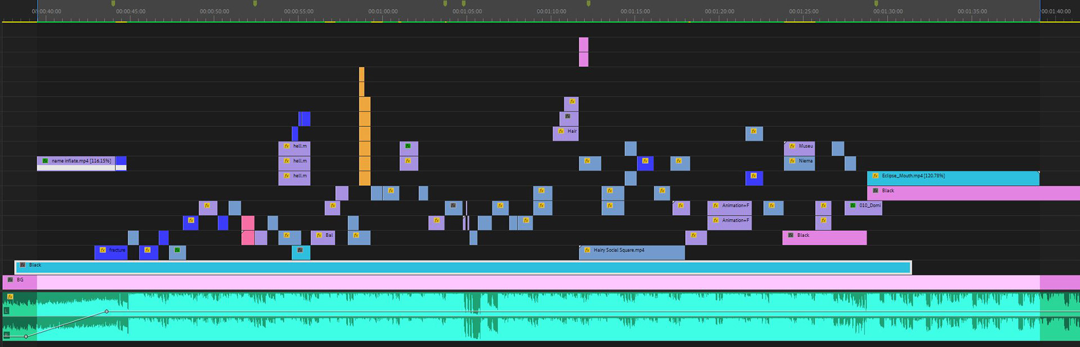Click the marker between 00:01:10:00 and 00:01:15:00

[x=588, y=3]
